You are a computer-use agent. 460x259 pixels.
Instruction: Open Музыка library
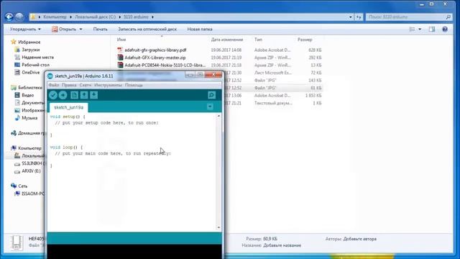tap(29, 118)
